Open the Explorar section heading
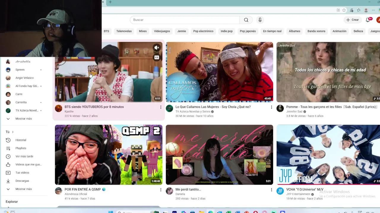Viewport: 380px width, 213px height. [x=12, y=202]
